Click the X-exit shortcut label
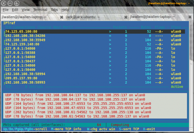This screenshot has width=194, height=133. (149, 129)
